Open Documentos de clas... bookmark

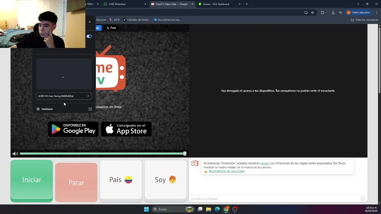167,20
